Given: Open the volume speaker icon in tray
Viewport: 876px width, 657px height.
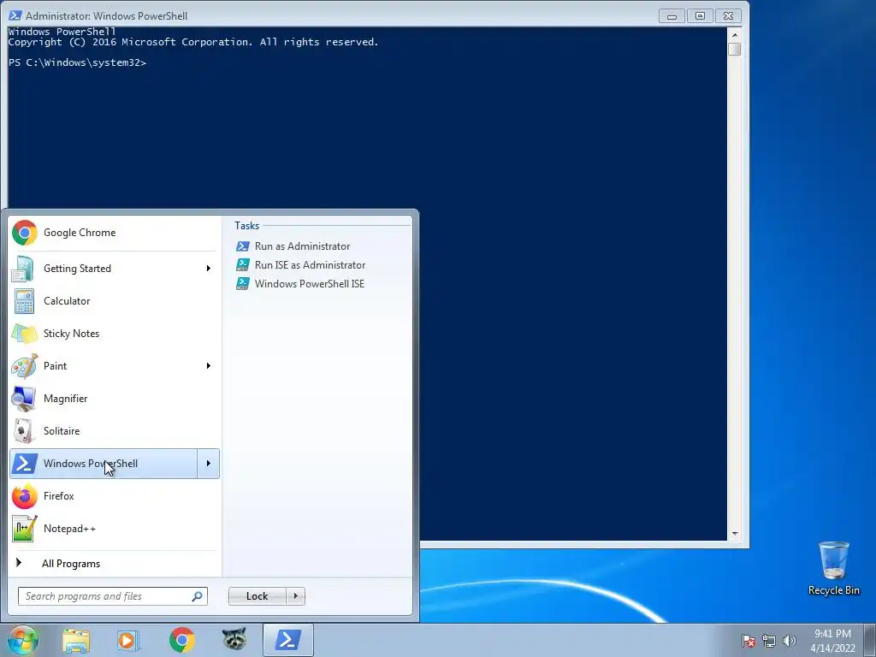Looking at the screenshot, I should tap(790, 641).
